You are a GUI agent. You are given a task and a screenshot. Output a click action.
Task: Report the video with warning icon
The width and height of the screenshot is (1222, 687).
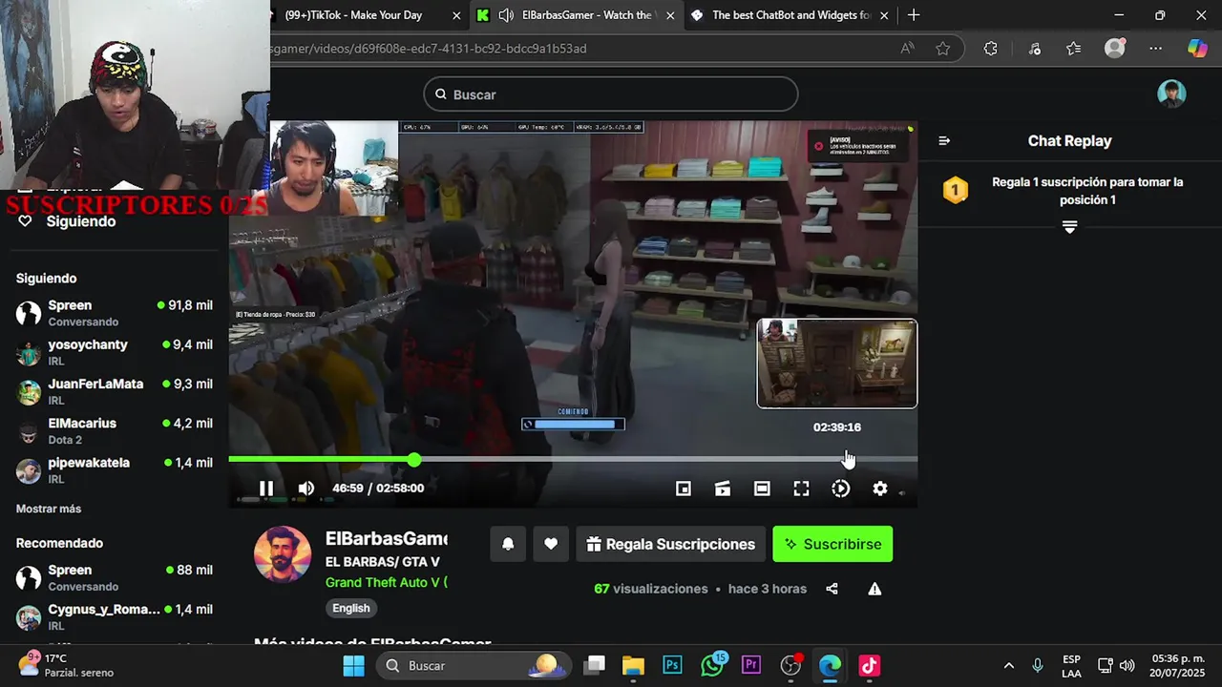point(874,589)
